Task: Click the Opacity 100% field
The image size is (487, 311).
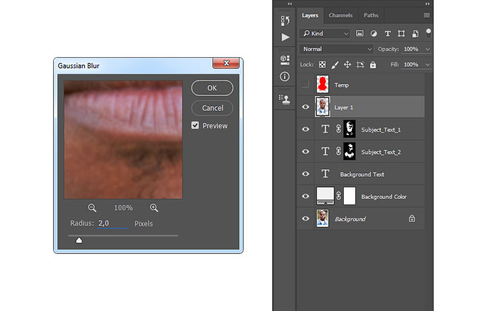Action: pyautogui.click(x=411, y=49)
